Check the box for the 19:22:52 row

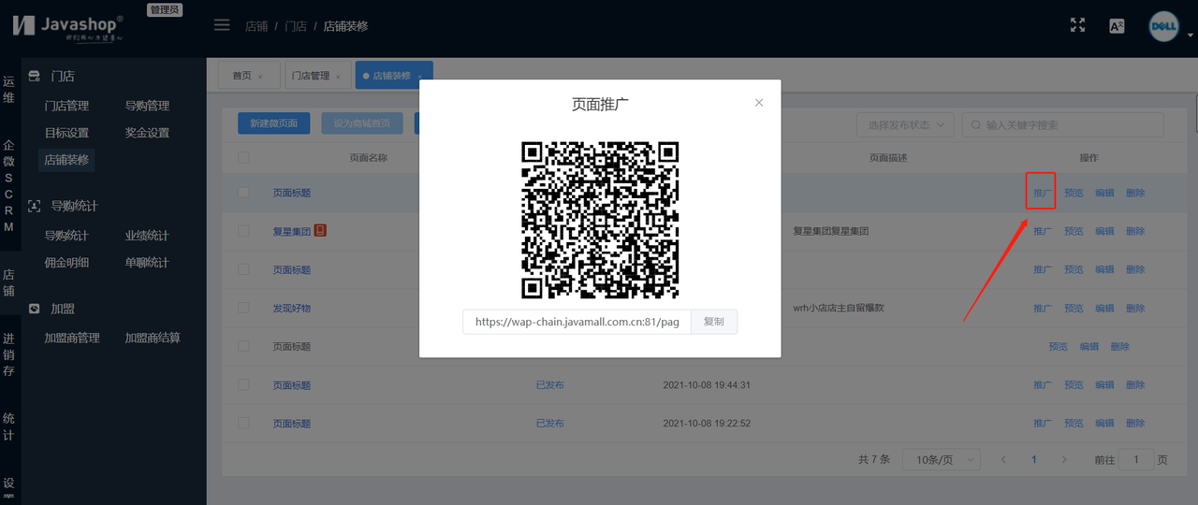(244, 423)
